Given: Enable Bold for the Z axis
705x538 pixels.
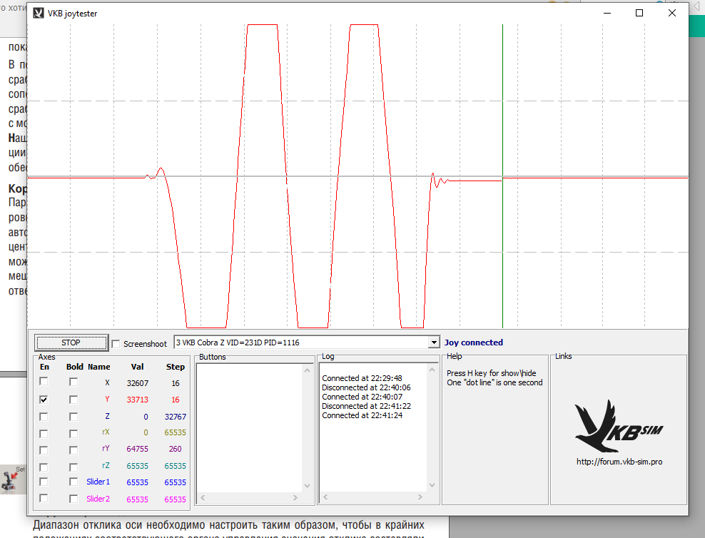Looking at the screenshot, I should (x=73, y=417).
